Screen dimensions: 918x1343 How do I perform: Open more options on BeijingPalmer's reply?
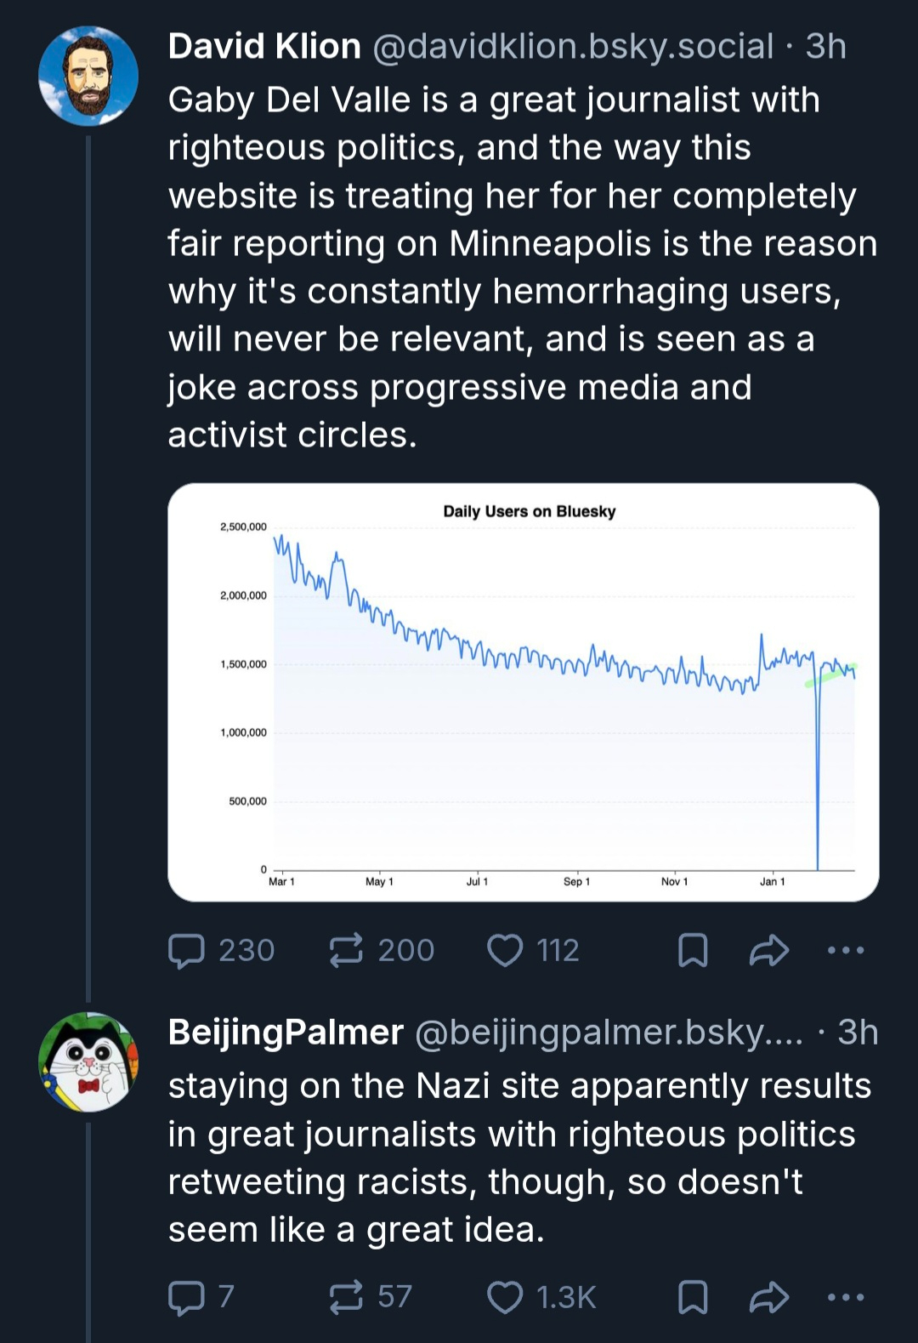[846, 1297]
